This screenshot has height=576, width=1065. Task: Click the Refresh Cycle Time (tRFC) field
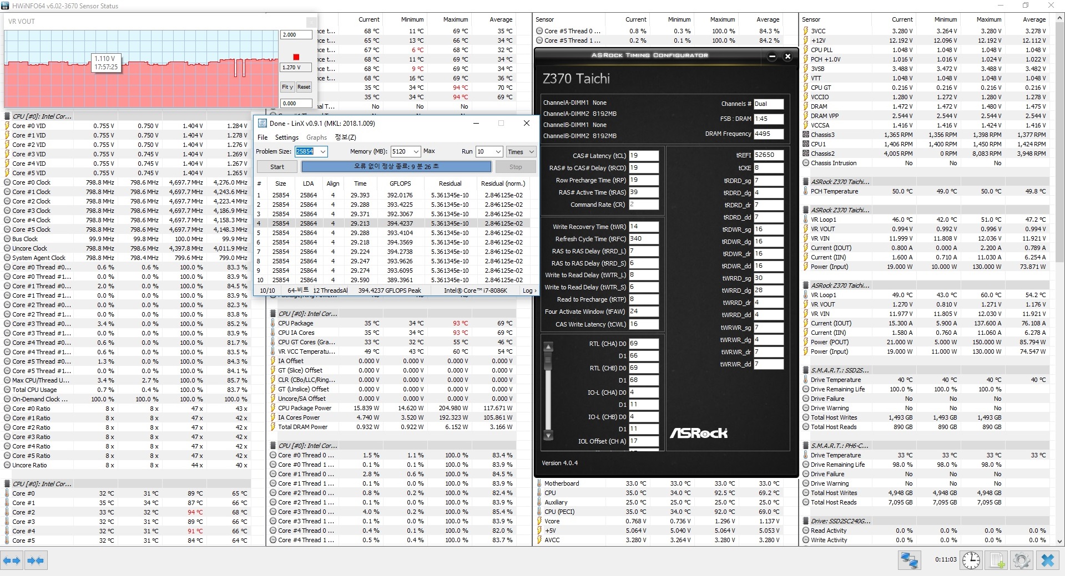pos(643,239)
